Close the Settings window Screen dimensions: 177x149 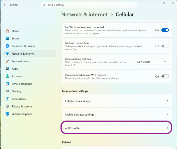[173, 3]
